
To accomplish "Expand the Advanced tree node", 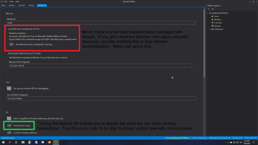I will 210,29.
